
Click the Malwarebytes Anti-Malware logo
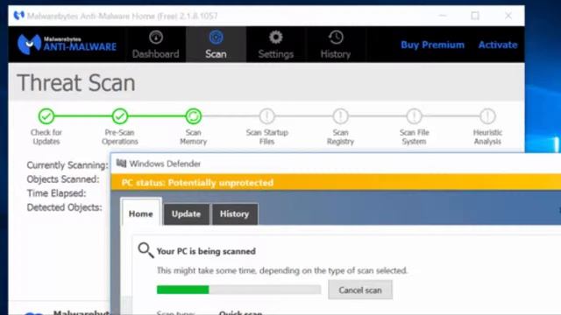(67, 45)
